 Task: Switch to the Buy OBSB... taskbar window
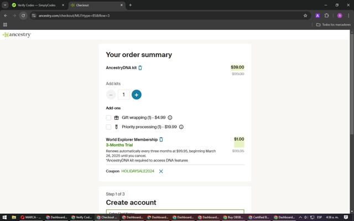tap(233, 217)
